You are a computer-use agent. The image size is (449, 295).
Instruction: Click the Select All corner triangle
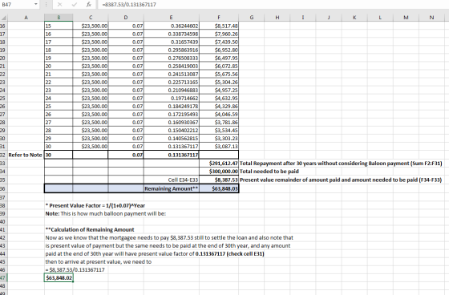pyautogui.click(x=3, y=18)
